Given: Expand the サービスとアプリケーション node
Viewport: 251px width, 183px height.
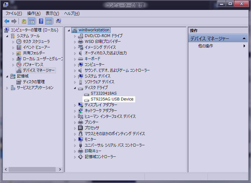Looking at the screenshot, I should coord(7,88).
